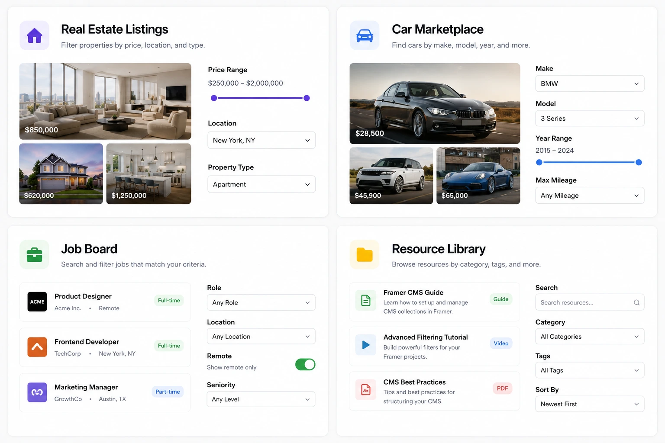
Task: Toggle the Show remote only switch
Action: pyautogui.click(x=305, y=365)
